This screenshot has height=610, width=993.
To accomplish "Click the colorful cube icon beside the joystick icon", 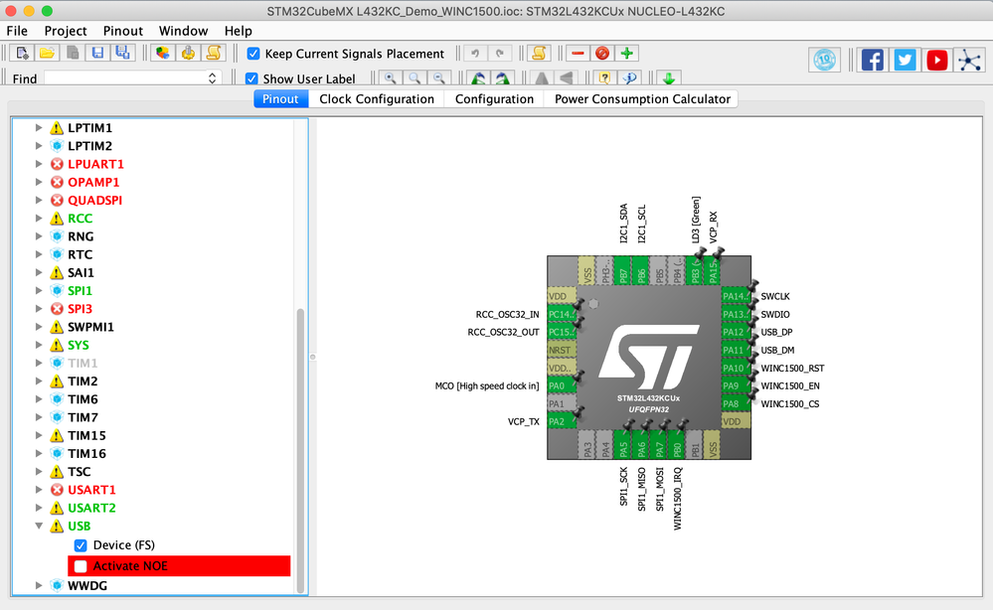I will pyautogui.click(x=163, y=54).
